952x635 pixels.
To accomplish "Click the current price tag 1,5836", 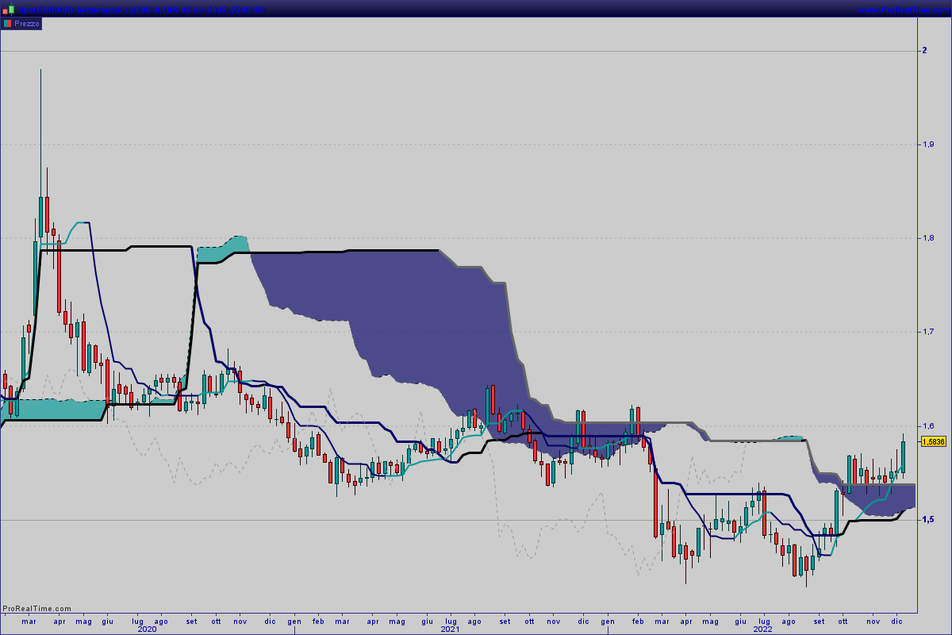I will 934,442.
